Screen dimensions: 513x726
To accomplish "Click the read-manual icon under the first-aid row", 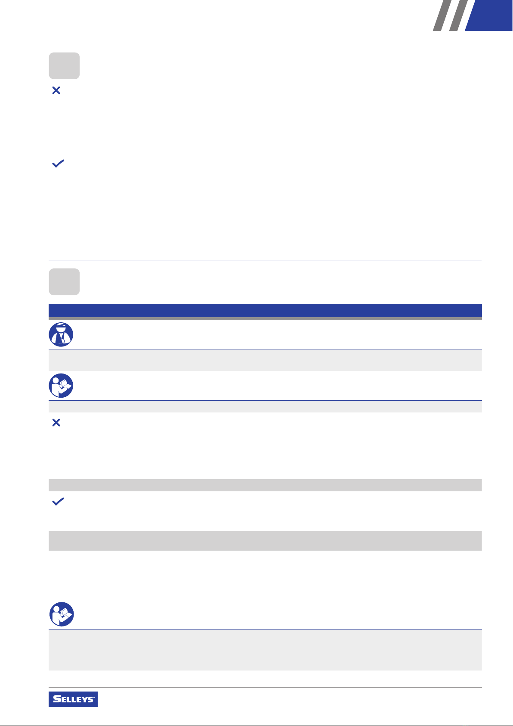I will coord(61,386).
